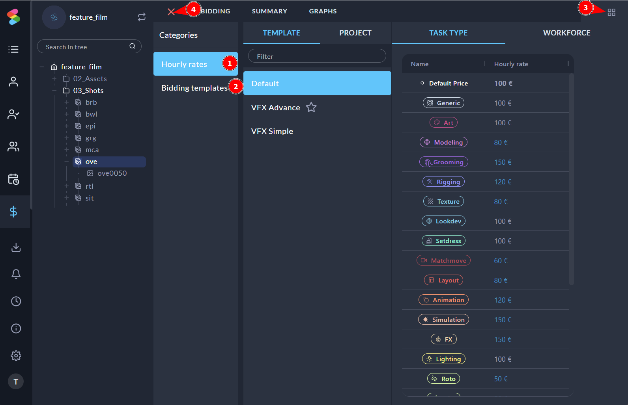Expand the rtl sequence node
The height and width of the screenshot is (405, 628).
click(67, 186)
